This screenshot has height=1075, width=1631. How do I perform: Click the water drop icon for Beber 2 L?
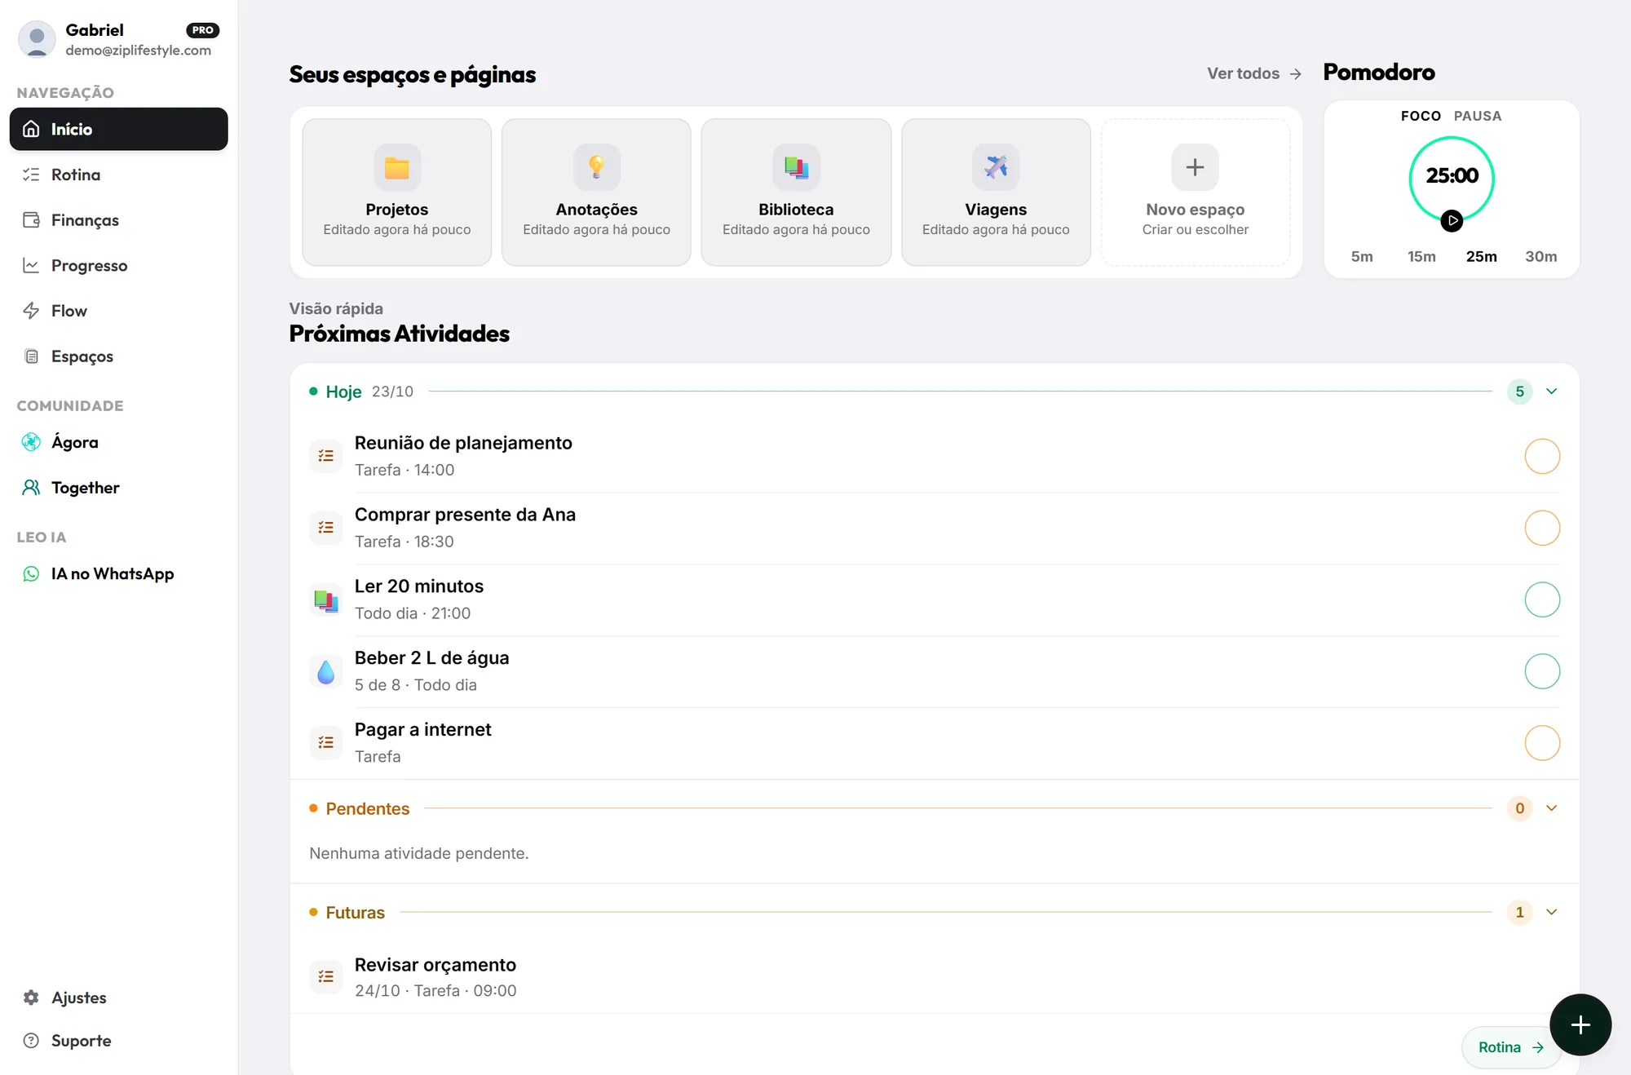(x=326, y=672)
